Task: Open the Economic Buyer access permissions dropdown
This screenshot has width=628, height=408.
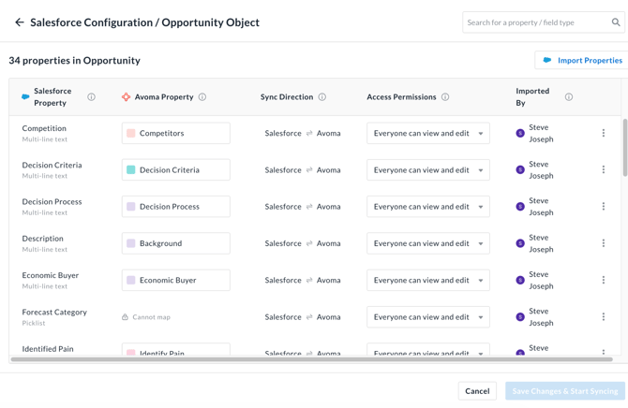Action: tap(428, 281)
